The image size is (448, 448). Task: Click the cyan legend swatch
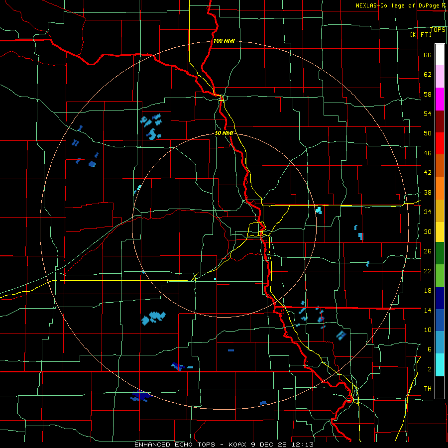point(440,365)
